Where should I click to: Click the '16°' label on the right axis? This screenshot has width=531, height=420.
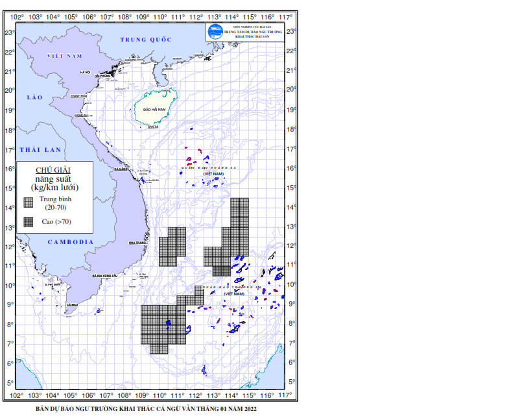(291, 169)
